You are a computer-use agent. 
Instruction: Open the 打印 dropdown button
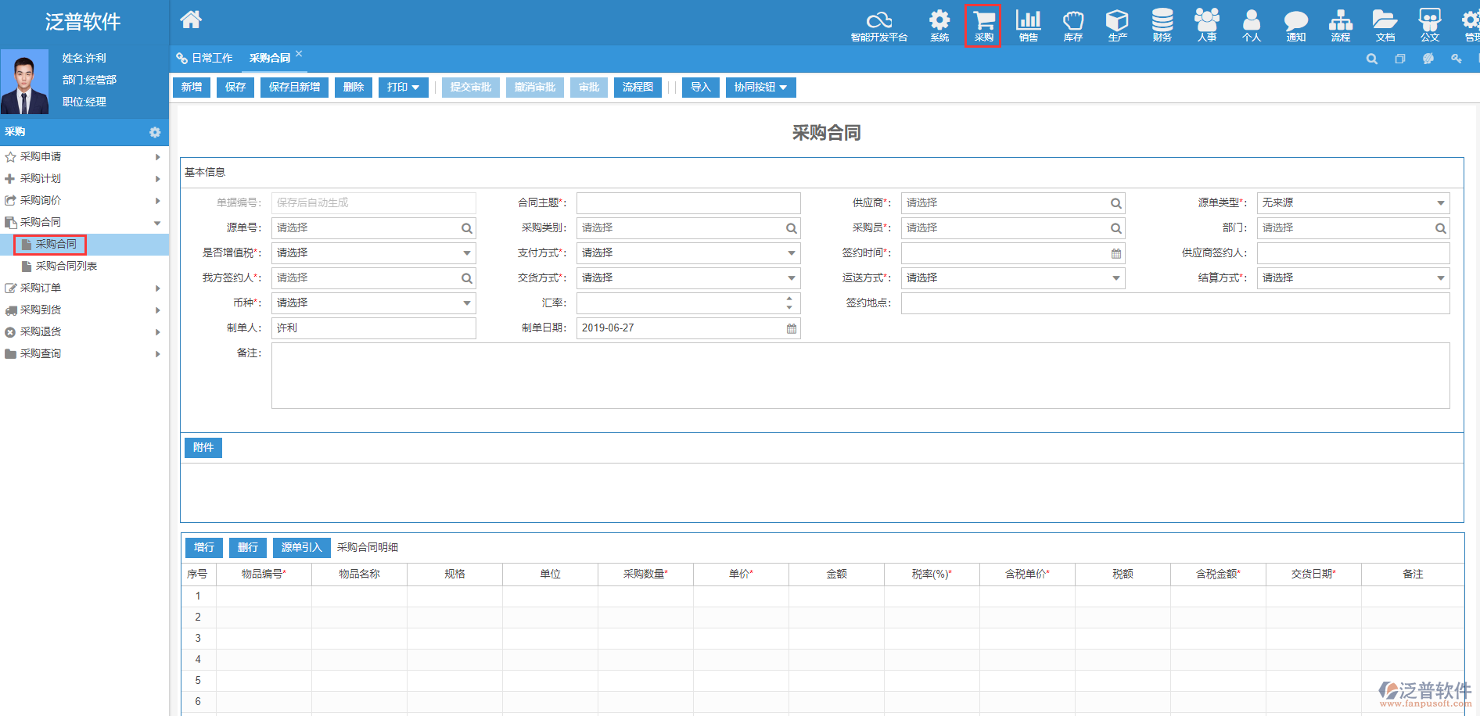403,88
